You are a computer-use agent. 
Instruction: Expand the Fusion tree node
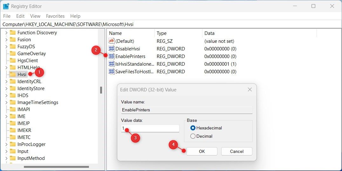pos(6,40)
